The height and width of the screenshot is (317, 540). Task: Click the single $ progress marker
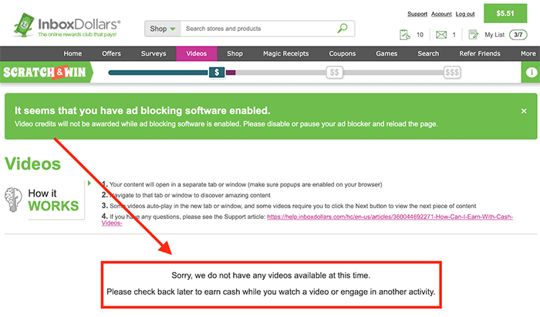click(217, 73)
